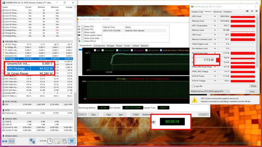Click the fan icon beside CPU RPM row
Viewport: 262px width, 147px height.
coord(3,104)
